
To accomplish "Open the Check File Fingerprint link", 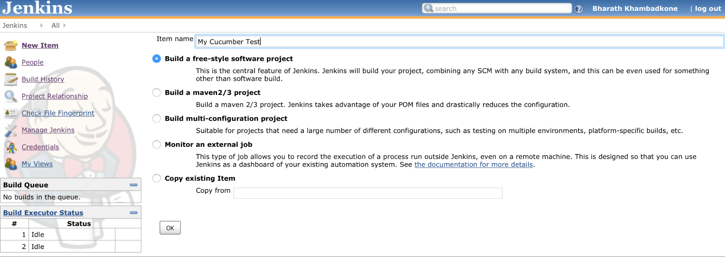I will [58, 113].
